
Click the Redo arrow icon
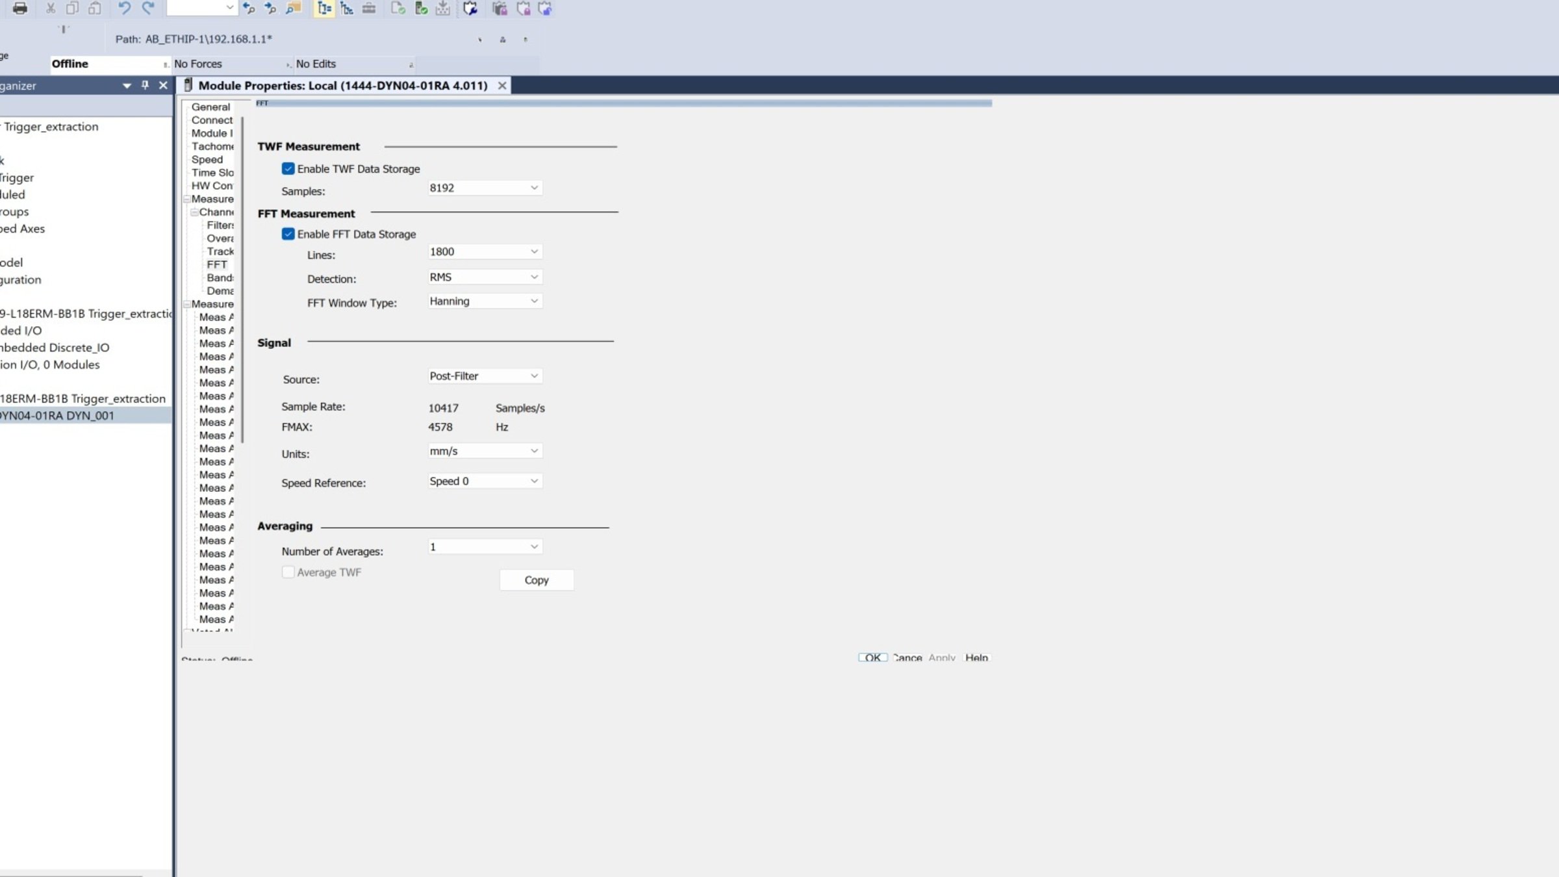148,8
